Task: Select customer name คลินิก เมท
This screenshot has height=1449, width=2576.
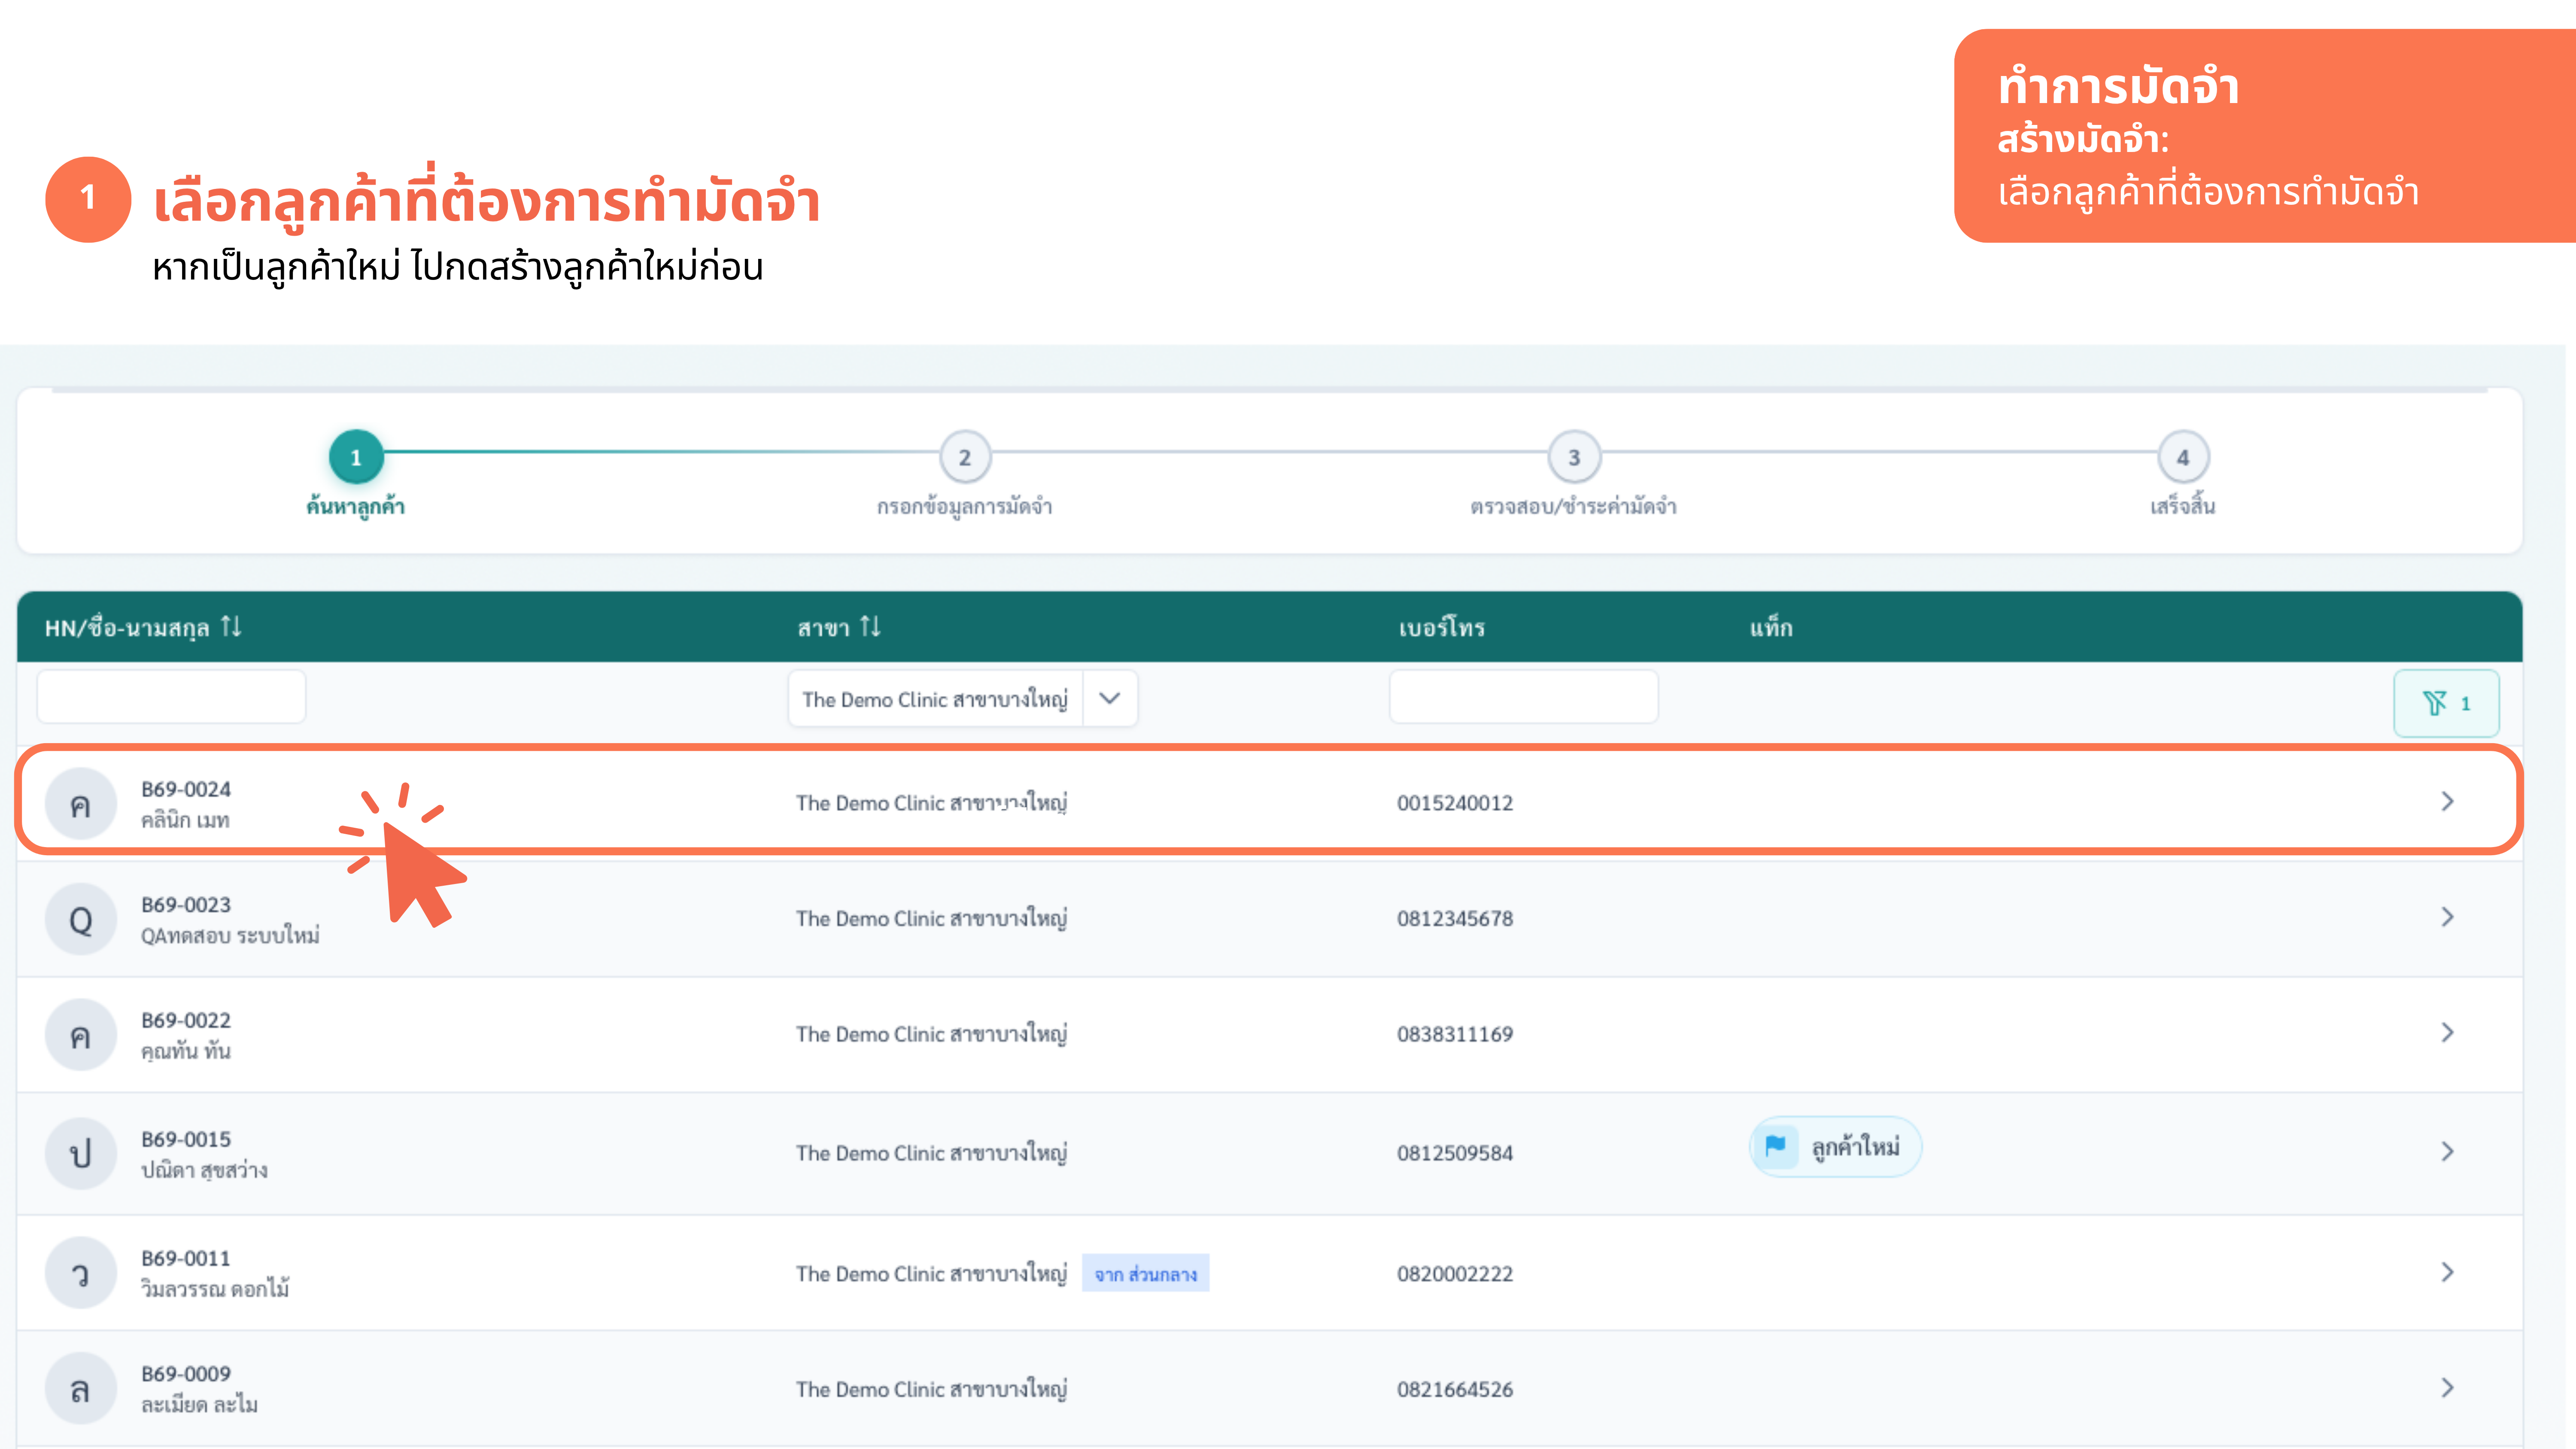Action: pos(185,820)
